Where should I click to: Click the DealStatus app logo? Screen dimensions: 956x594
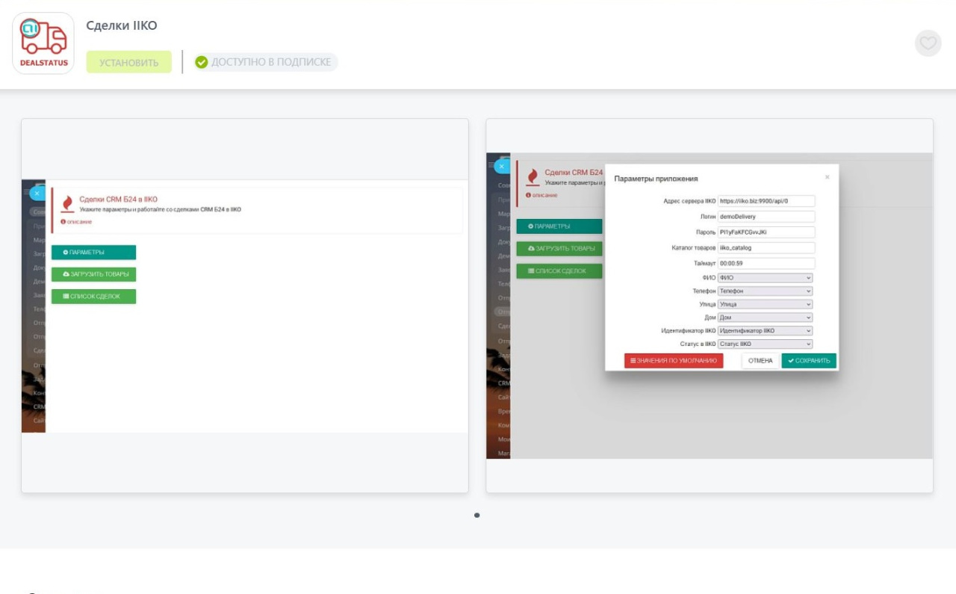coord(43,43)
